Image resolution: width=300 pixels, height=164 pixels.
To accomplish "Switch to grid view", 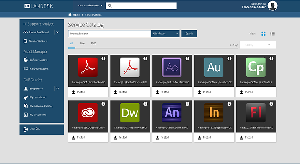I will click(x=263, y=34).
